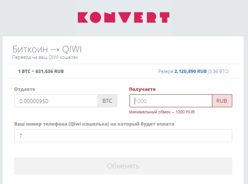248x184 pixels.
Task: Click the subtitle Перевод на ваш QIWI кошелек
Action: (45, 57)
